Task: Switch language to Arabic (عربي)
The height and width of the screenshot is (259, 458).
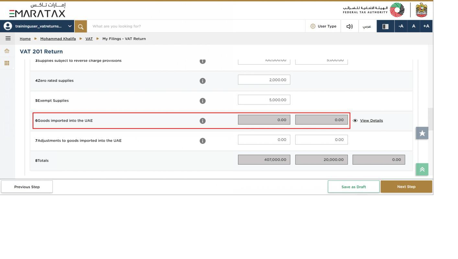Action: 367,26
